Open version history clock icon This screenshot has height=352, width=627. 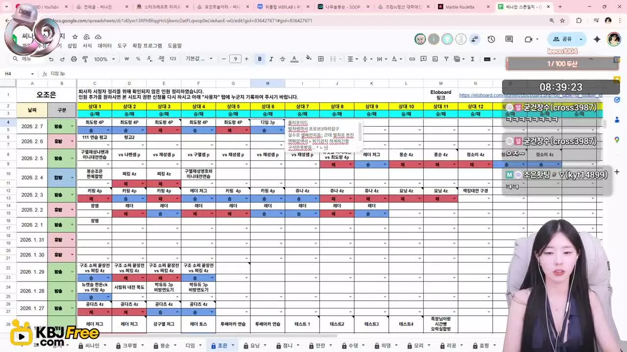tap(491, 39)
